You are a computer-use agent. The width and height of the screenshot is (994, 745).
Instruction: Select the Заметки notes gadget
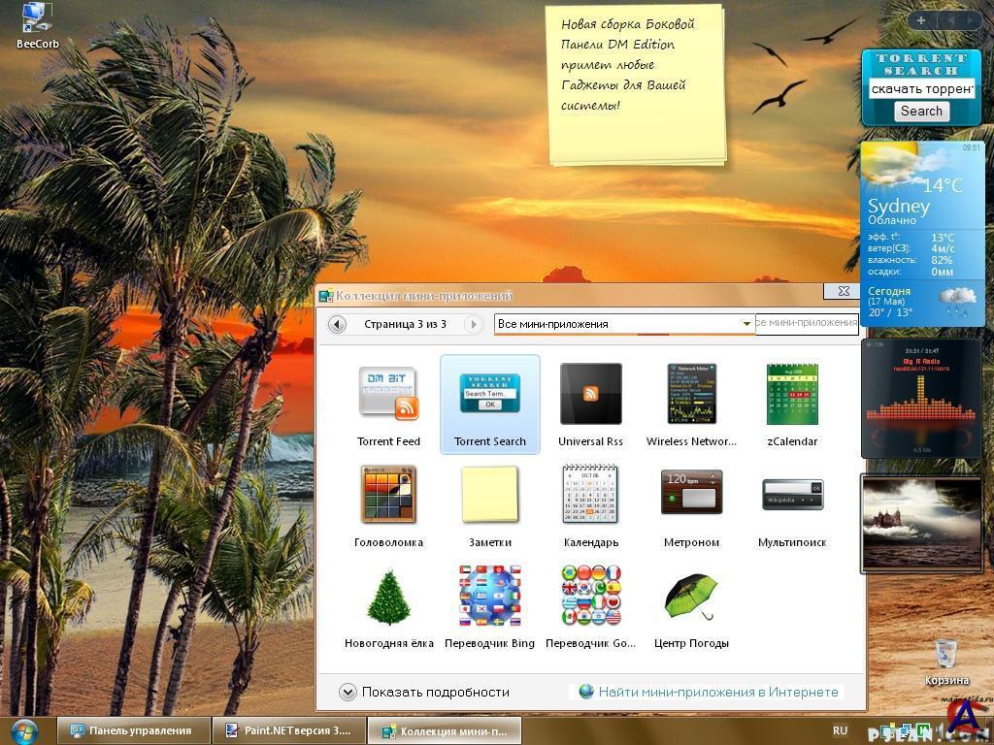(489, 496)
